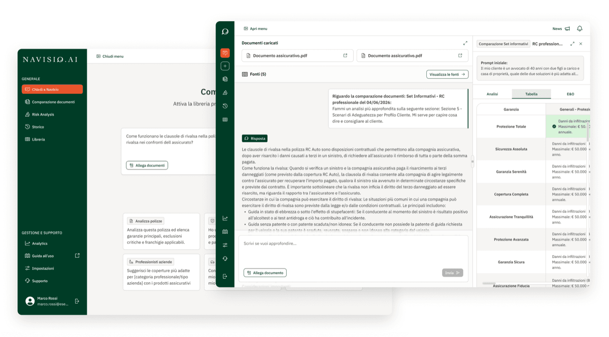Click the Allega documento button
The image size is (609, 337).
tap(265, 273)
